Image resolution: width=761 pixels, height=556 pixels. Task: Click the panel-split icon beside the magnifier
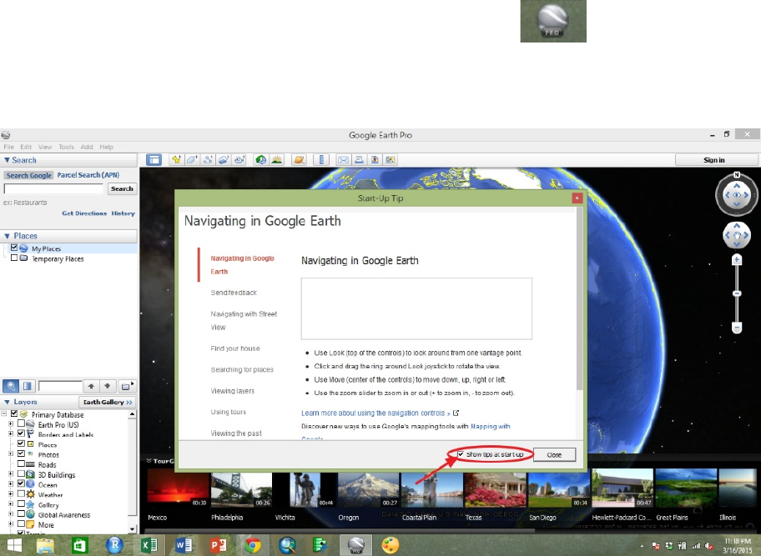tap(28, 386)
